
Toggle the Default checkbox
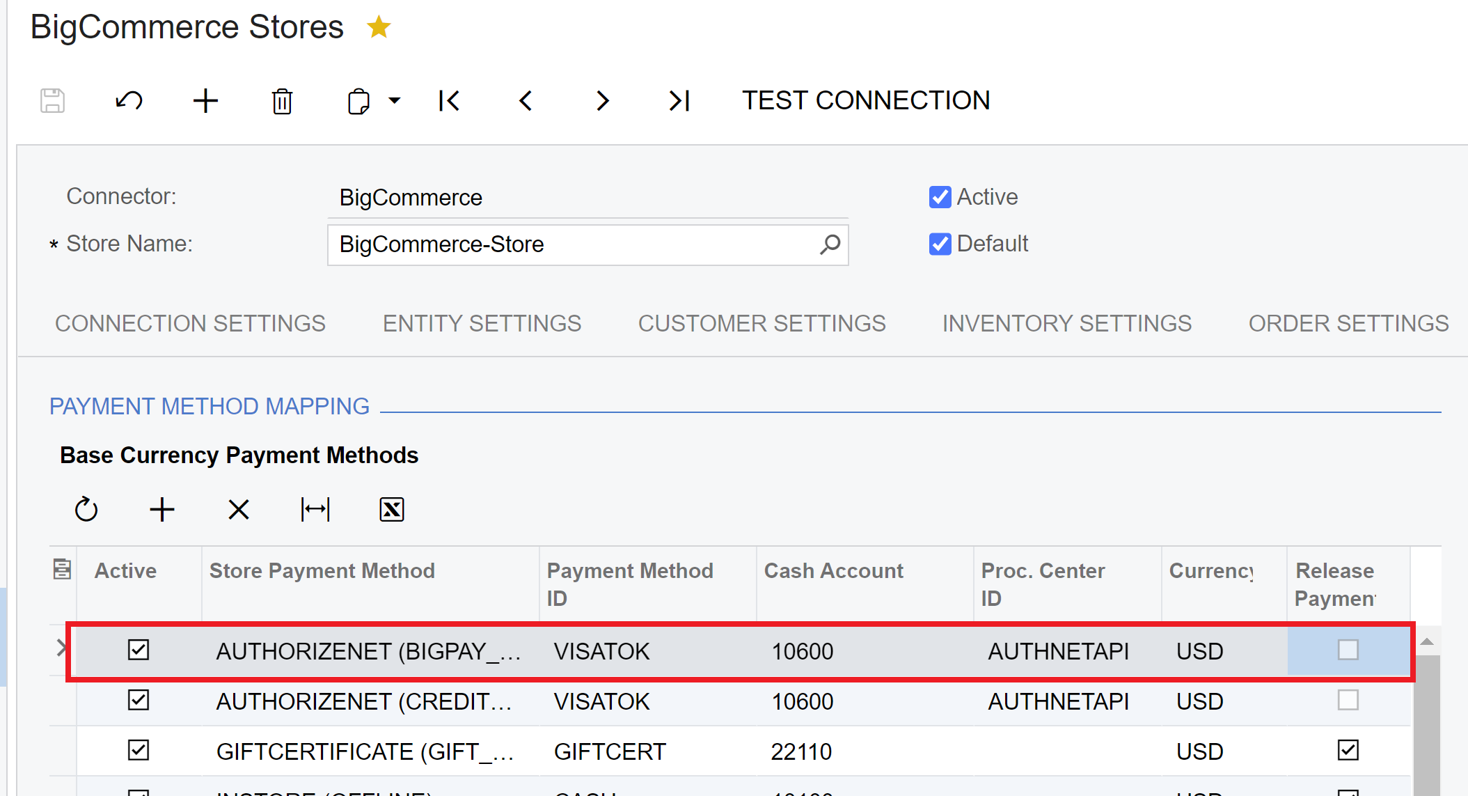(940, 244)
